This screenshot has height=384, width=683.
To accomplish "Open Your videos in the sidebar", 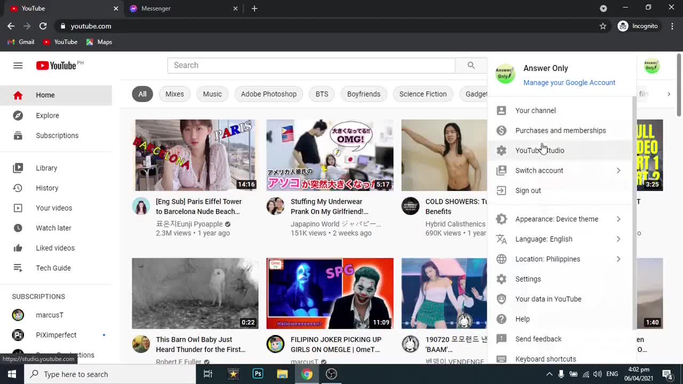I will point(56,208).
